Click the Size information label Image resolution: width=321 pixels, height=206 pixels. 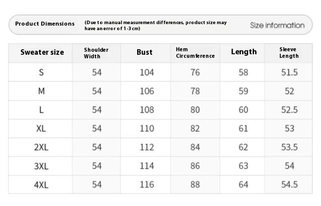tap(277, 25)
